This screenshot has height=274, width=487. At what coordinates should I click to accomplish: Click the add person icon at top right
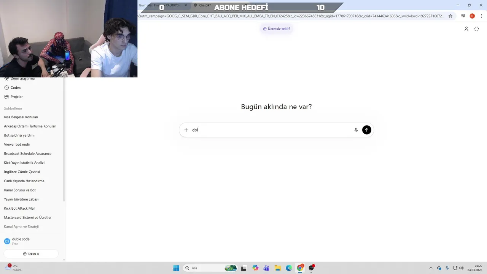coord(466,29)
